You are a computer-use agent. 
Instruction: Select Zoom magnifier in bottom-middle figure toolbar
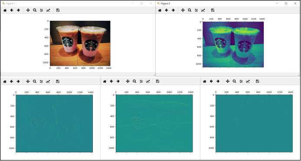pyautogui.click(x=134, y=81)
